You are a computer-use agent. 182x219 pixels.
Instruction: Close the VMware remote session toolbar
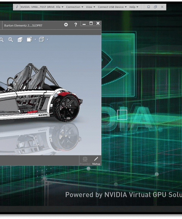coord(162,7)
